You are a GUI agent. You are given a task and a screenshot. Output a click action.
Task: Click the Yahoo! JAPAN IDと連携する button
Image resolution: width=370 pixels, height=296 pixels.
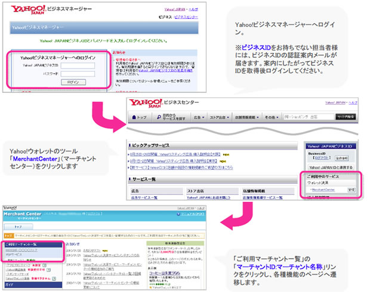pyautogui.click(x=331, y=167)
